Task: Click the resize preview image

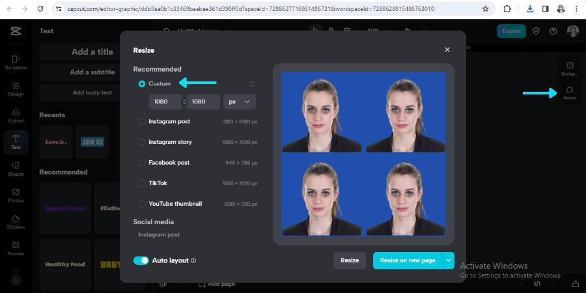Action: point(363,154)
